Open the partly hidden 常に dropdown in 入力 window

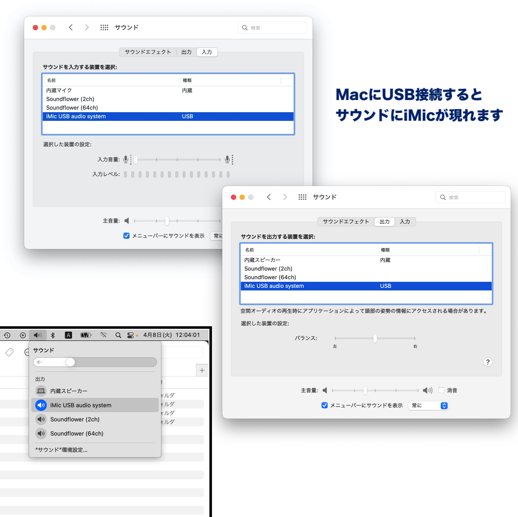pos(216,236)
